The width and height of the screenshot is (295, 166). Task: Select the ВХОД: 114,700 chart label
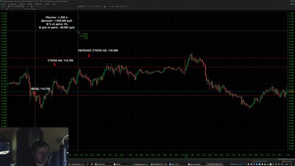point(41,89)
